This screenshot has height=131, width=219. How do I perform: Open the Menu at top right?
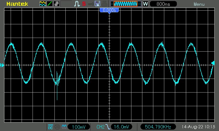pos(199,4)
